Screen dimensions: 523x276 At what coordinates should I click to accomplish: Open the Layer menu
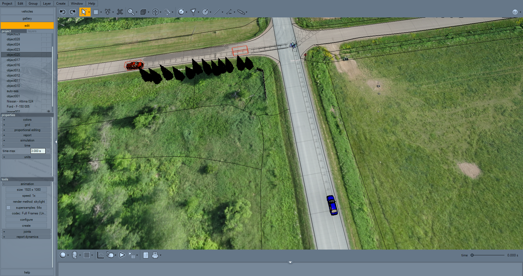(x=47, y=4)
